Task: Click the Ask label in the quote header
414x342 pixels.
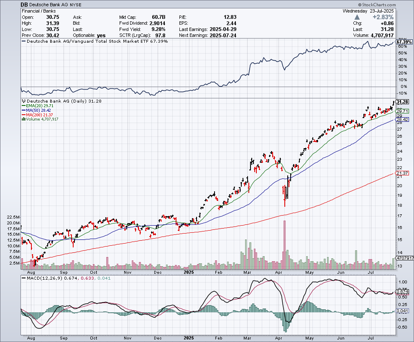Action: 77,17
